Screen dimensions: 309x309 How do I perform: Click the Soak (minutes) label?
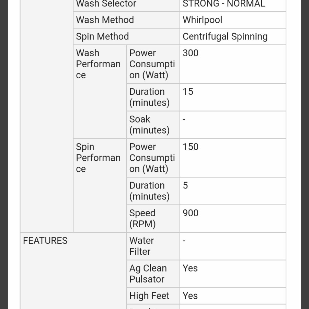pyautogui.click(x=149, y=125)
